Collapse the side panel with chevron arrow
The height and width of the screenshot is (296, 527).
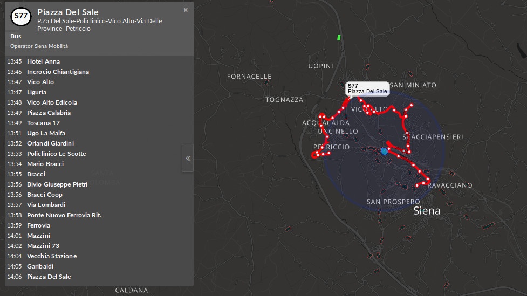point(188,158)
